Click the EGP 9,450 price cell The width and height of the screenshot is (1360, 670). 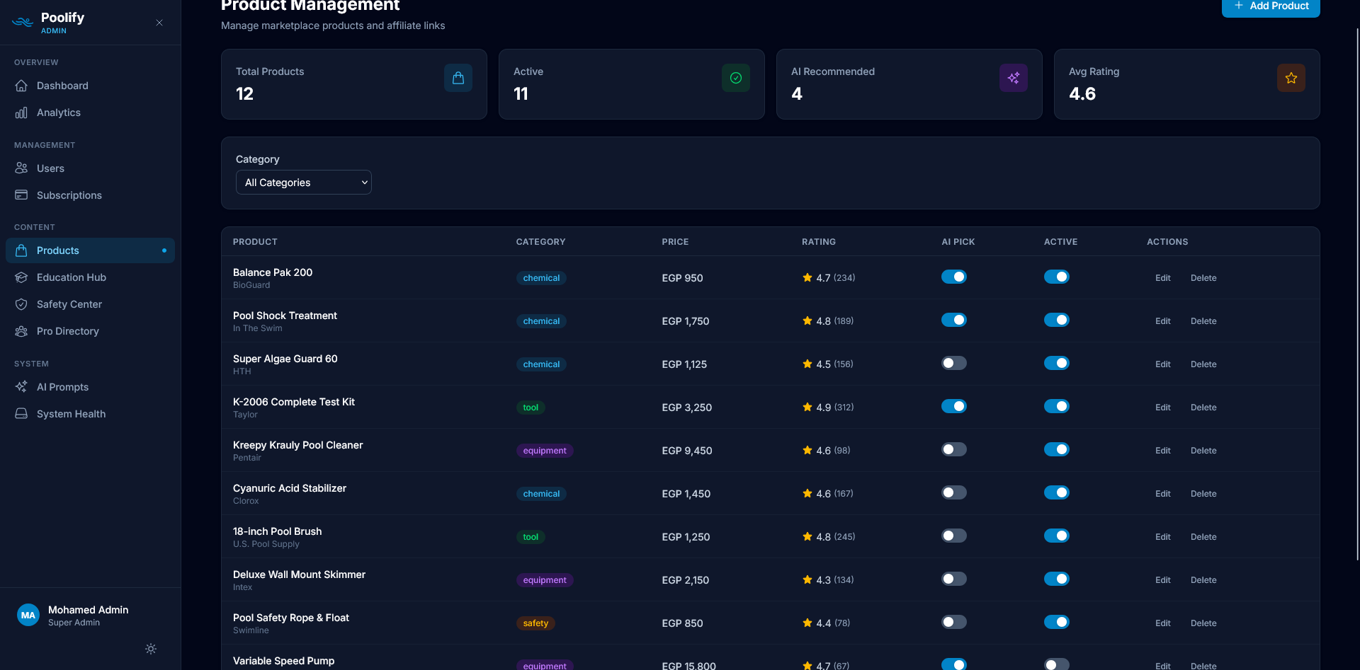687,451
